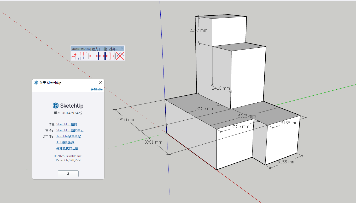Close the XinBIMDim floating toolbar
The image size is (356, 203).
122,48
